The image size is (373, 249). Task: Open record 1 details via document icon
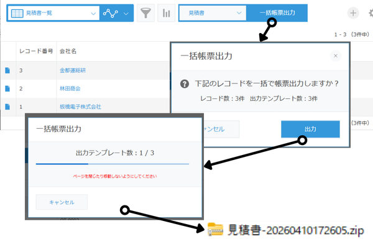(7, 107)
